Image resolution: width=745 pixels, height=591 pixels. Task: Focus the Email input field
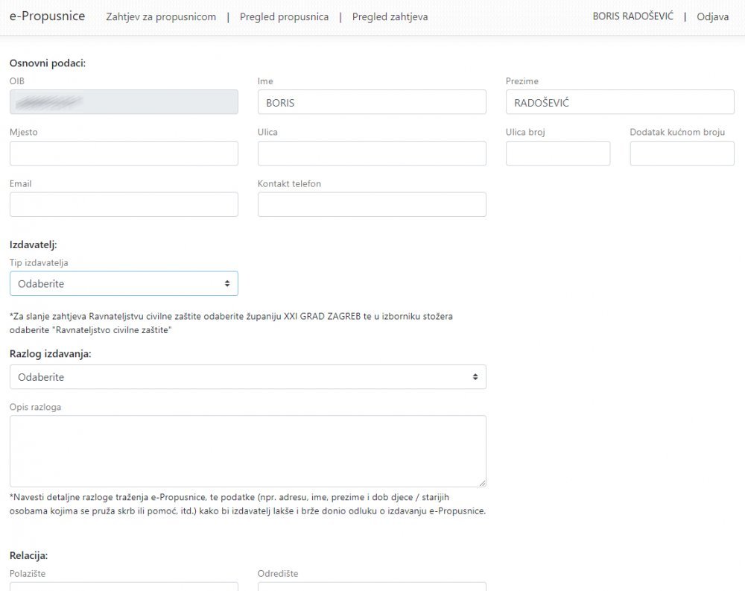pos(124,204)
